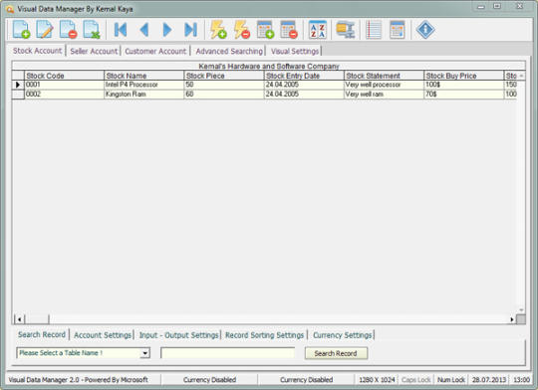
Task: Click the 0002 stock code cell
Action: (64, 95)
